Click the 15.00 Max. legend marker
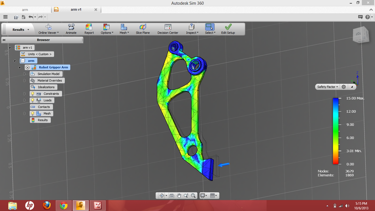375x211 pixels. [x=355, y=98]
